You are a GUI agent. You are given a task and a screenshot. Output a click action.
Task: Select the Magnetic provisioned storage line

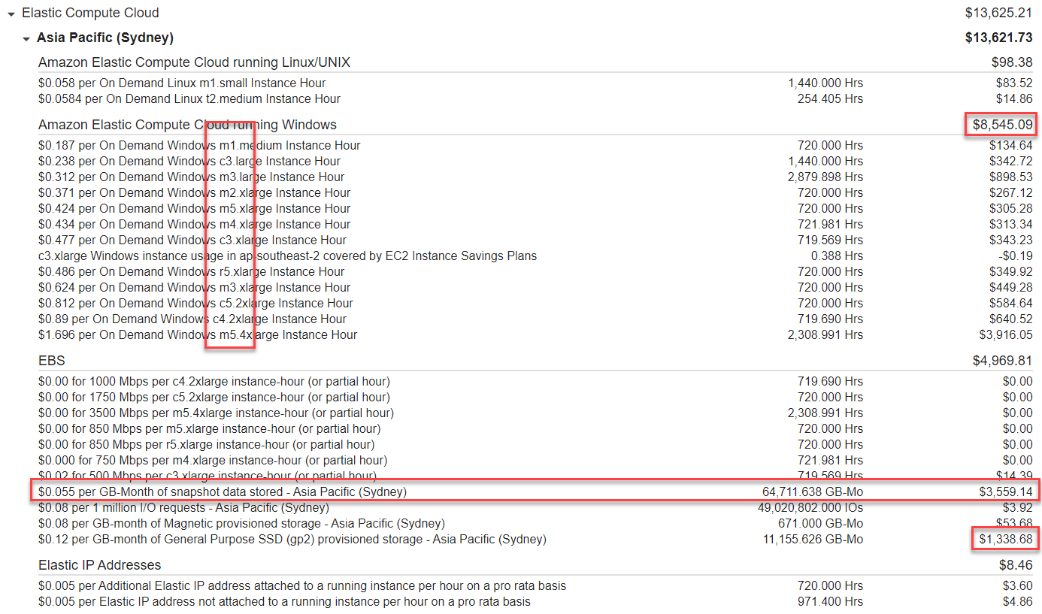(x=241, y=524)
